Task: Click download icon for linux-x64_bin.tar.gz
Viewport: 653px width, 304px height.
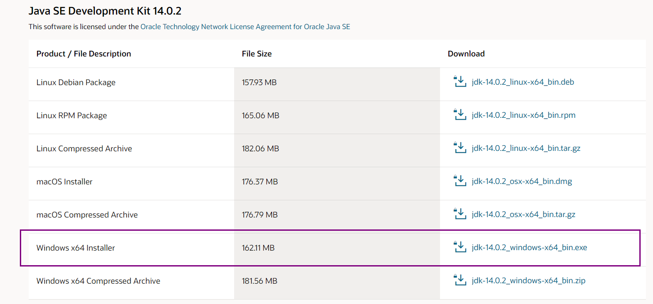Action: tap(460, 148)
